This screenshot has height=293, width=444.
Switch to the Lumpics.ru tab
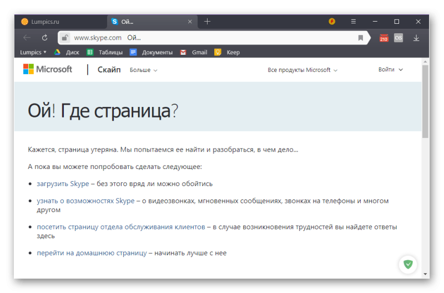click(x=61, y=22)
